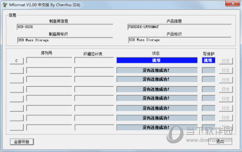Click the 状态 column header

[156, 53]
